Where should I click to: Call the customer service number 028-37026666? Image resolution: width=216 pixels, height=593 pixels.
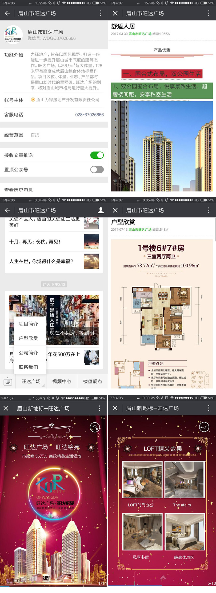89,115
